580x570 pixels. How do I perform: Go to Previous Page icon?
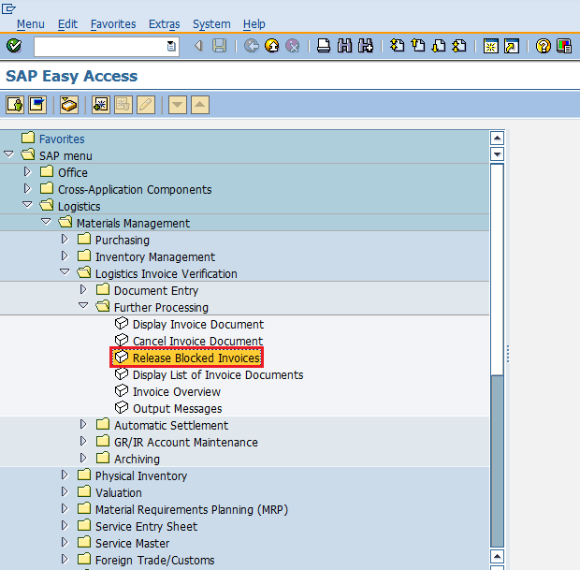coord(418,46)
